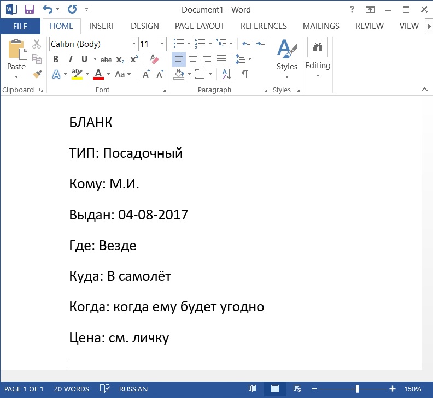Open the Paste options dropdown arrow

click(x=16, y=77)
